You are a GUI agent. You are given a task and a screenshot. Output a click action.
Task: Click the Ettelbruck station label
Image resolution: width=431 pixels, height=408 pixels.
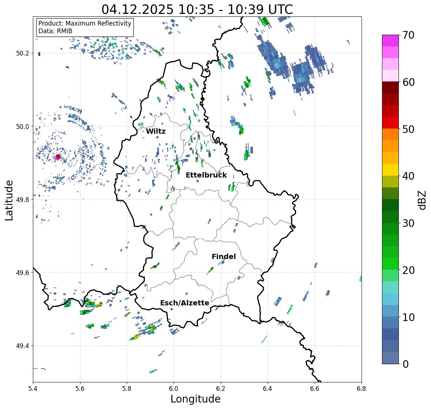(x=206, y=175)
